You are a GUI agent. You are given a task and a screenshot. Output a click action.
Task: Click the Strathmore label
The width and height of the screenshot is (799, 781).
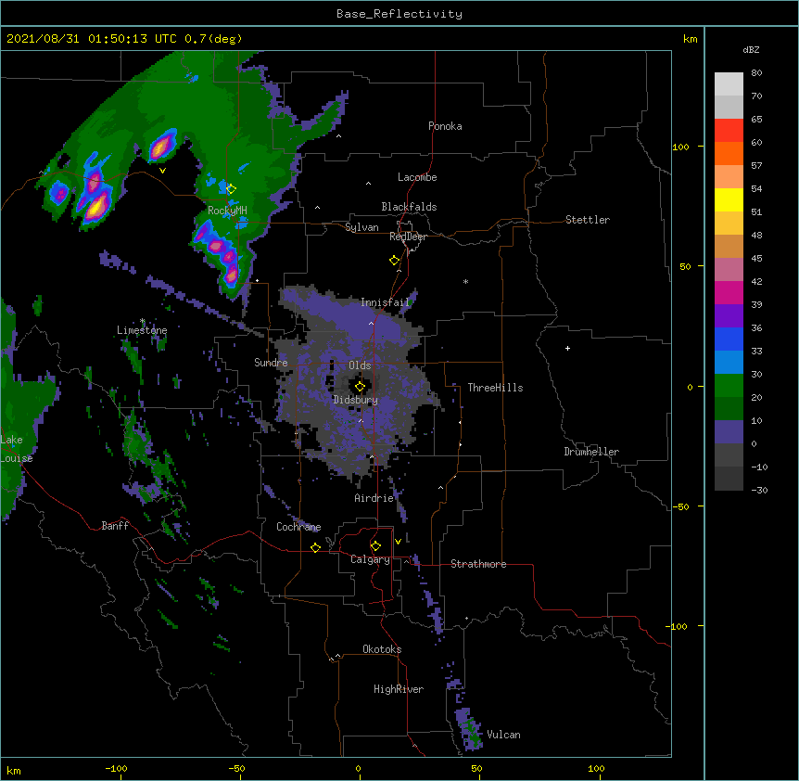click(x=478, y=564)
